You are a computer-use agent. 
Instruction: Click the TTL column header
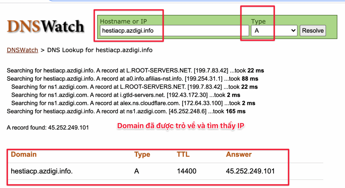[183, 154]
